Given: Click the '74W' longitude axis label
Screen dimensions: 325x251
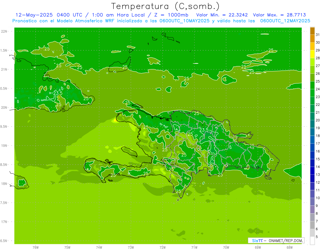Looking at the screenshot, I should tap(99, 247).
